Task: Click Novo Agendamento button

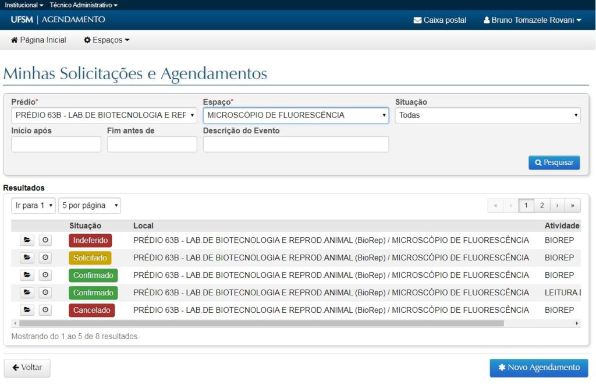Action: [538, 368]
